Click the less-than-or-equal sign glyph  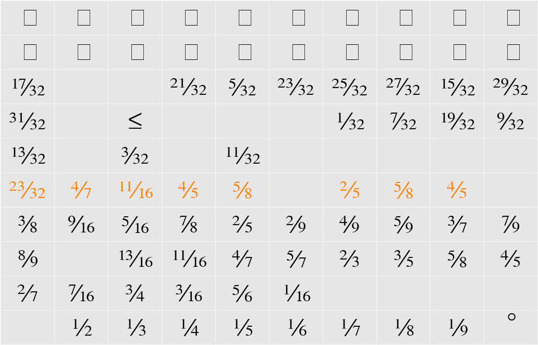(135, 121)
